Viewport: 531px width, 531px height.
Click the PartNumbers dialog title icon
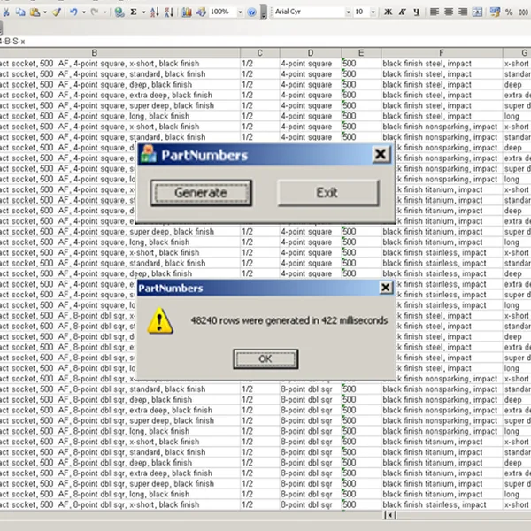point(149,154)
